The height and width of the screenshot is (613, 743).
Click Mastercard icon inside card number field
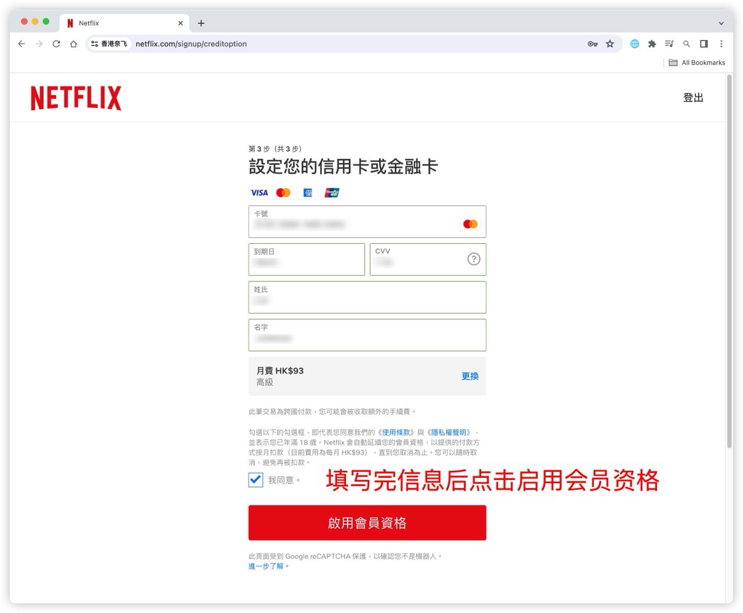tap(470, 224)
